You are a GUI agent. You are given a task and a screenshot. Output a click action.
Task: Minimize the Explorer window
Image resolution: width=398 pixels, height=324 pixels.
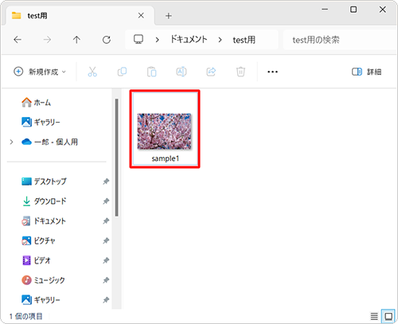pos(325,10)
